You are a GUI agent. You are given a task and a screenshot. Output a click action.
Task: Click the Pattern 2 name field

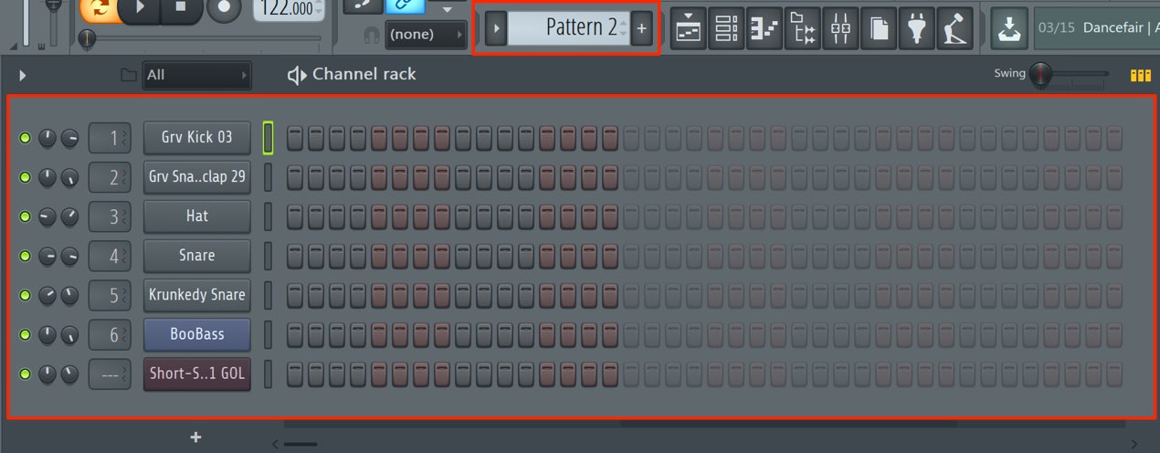(x=568, y=28)
